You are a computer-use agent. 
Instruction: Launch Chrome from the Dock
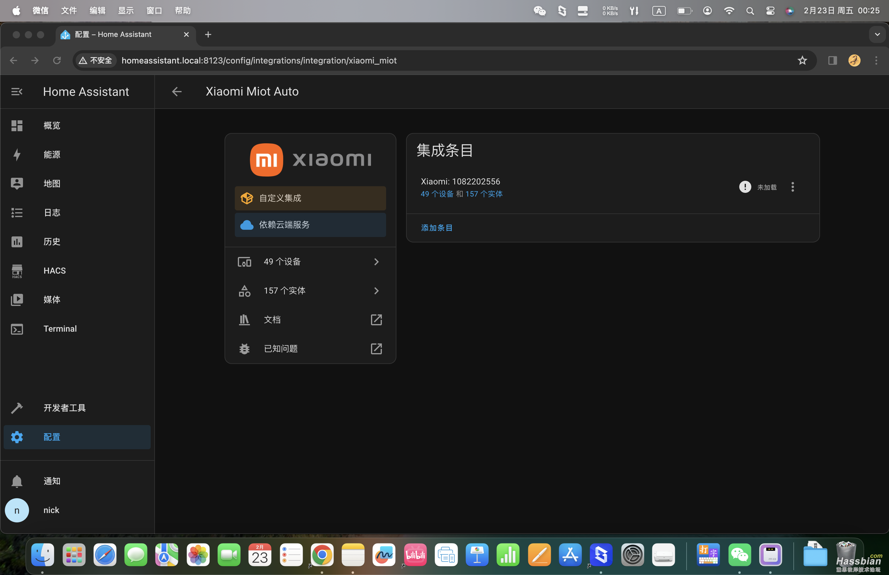(322, 555)
